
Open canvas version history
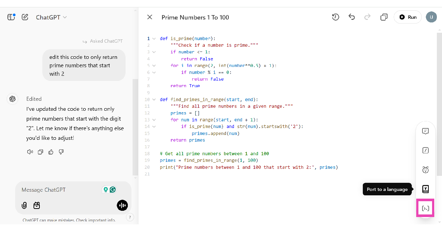(335, 17)
